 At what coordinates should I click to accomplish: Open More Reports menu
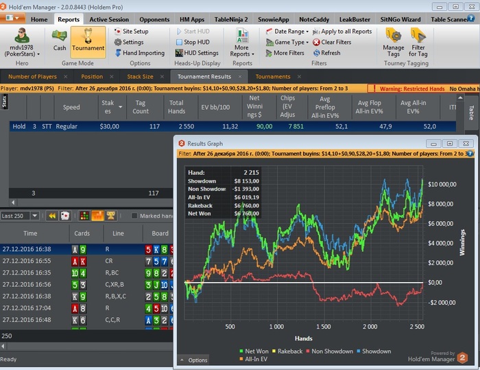pyautogui.click(x=242, y=43)
